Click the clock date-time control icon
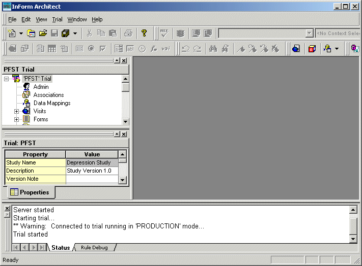The height and width of the screenshot is (266, 362). click(142, 49)
